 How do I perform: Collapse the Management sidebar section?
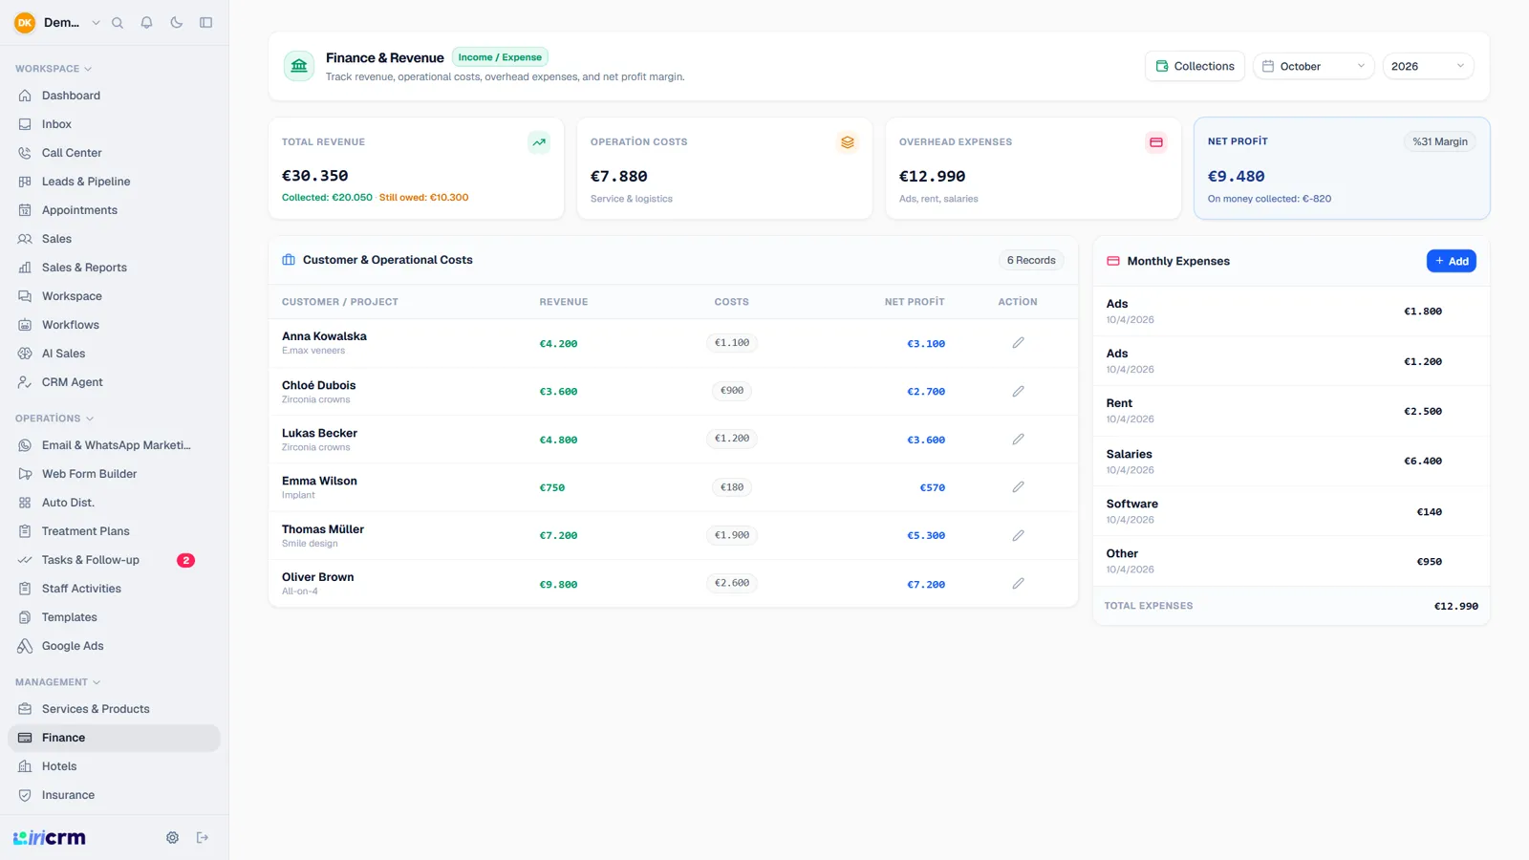pos(57,682)
